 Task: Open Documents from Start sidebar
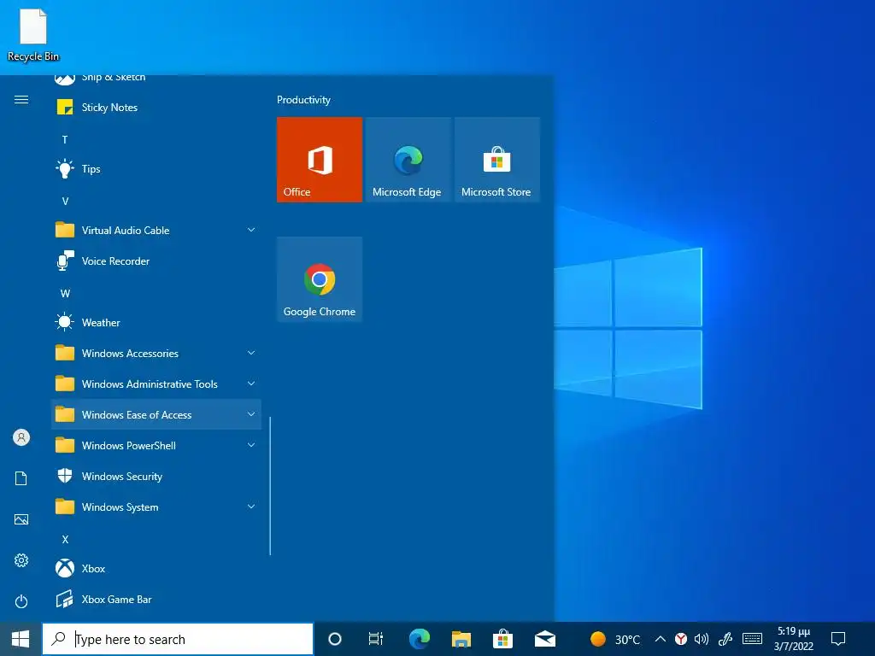pos(21,478)
